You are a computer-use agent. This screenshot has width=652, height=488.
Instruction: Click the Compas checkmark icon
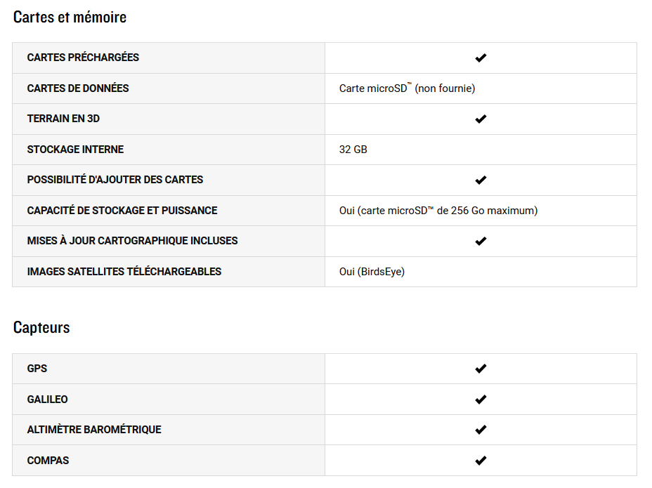481,461
